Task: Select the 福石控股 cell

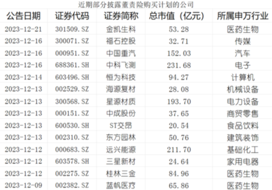Action: tap(121, 41)
